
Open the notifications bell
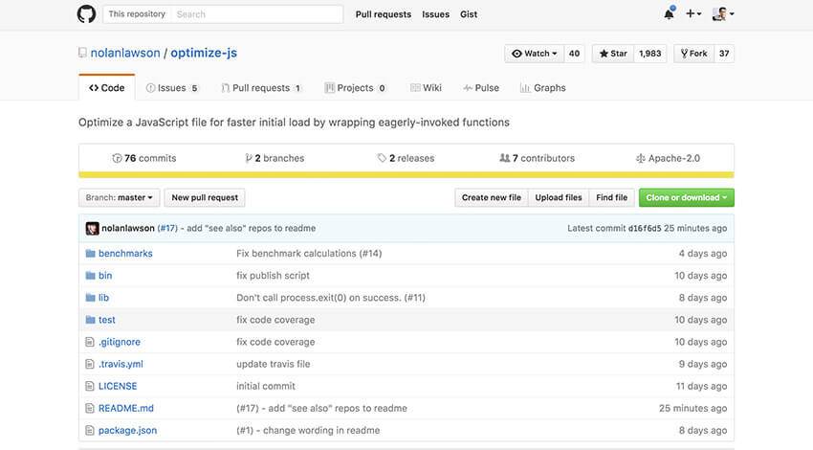point(669,14)
